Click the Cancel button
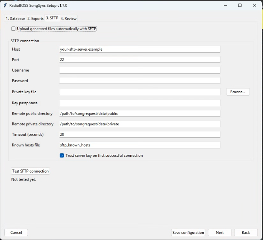Image resolution: width=263 pixels, height=240 pixels. pyautogui.click(x=16, y=232)
